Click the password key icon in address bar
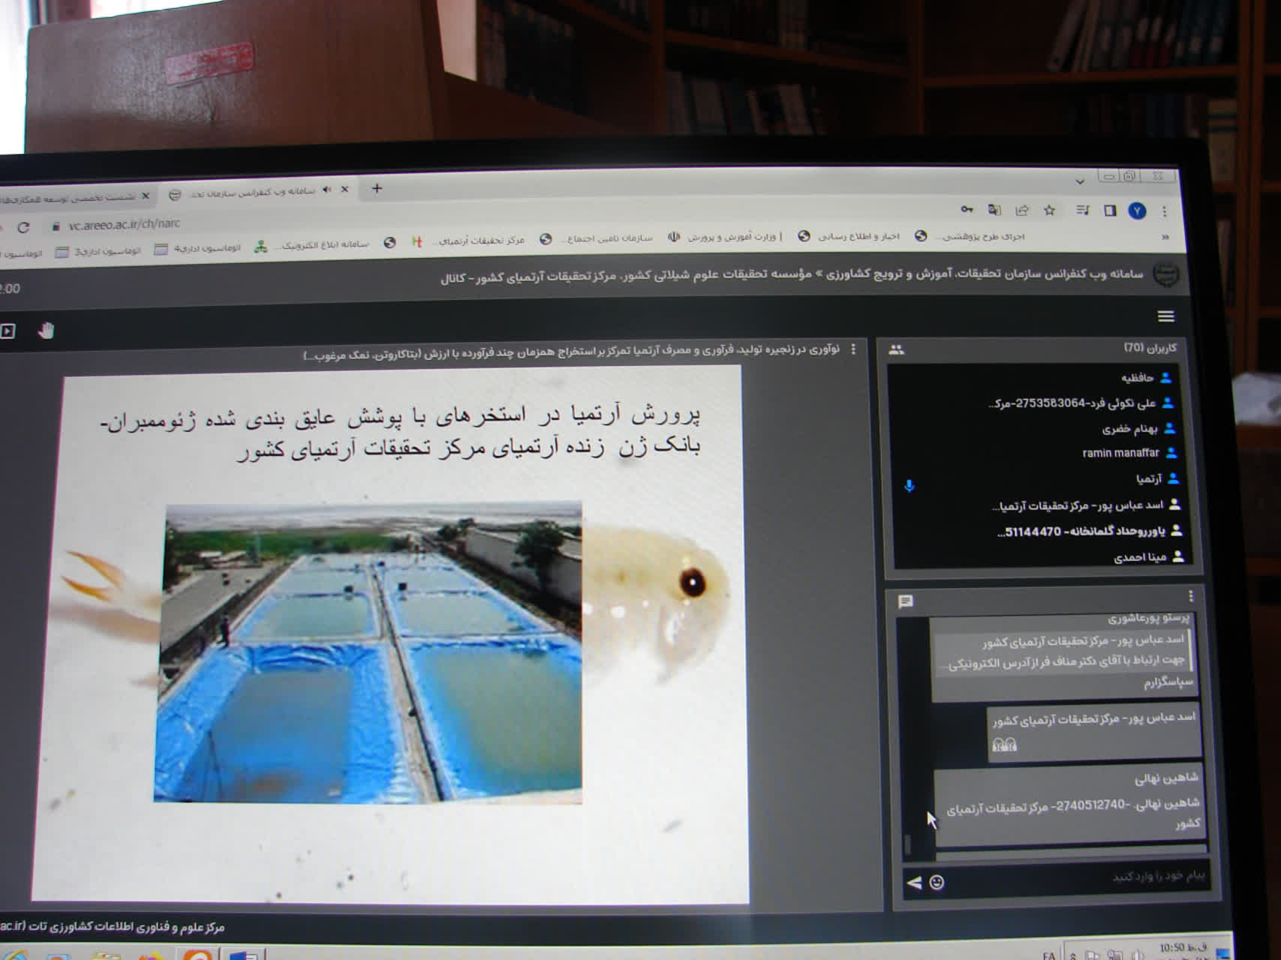 967,209
